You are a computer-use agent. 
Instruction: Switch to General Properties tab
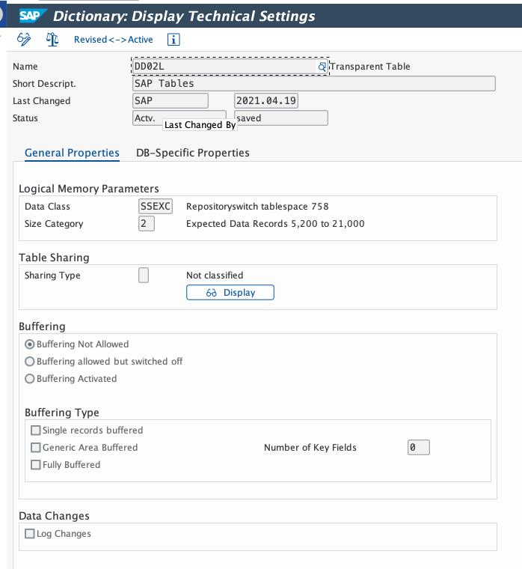pyautogui.click(x=72, y=153)
